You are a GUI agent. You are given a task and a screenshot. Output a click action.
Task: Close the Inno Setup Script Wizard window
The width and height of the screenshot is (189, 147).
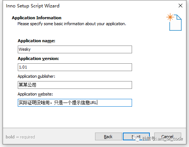click(x=180, y=6)
